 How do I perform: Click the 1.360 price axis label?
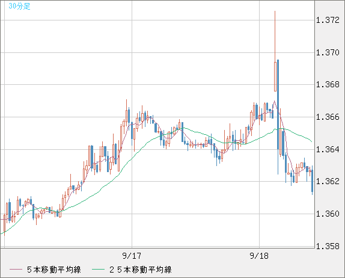pyautogui.click(x=328, y=214)
